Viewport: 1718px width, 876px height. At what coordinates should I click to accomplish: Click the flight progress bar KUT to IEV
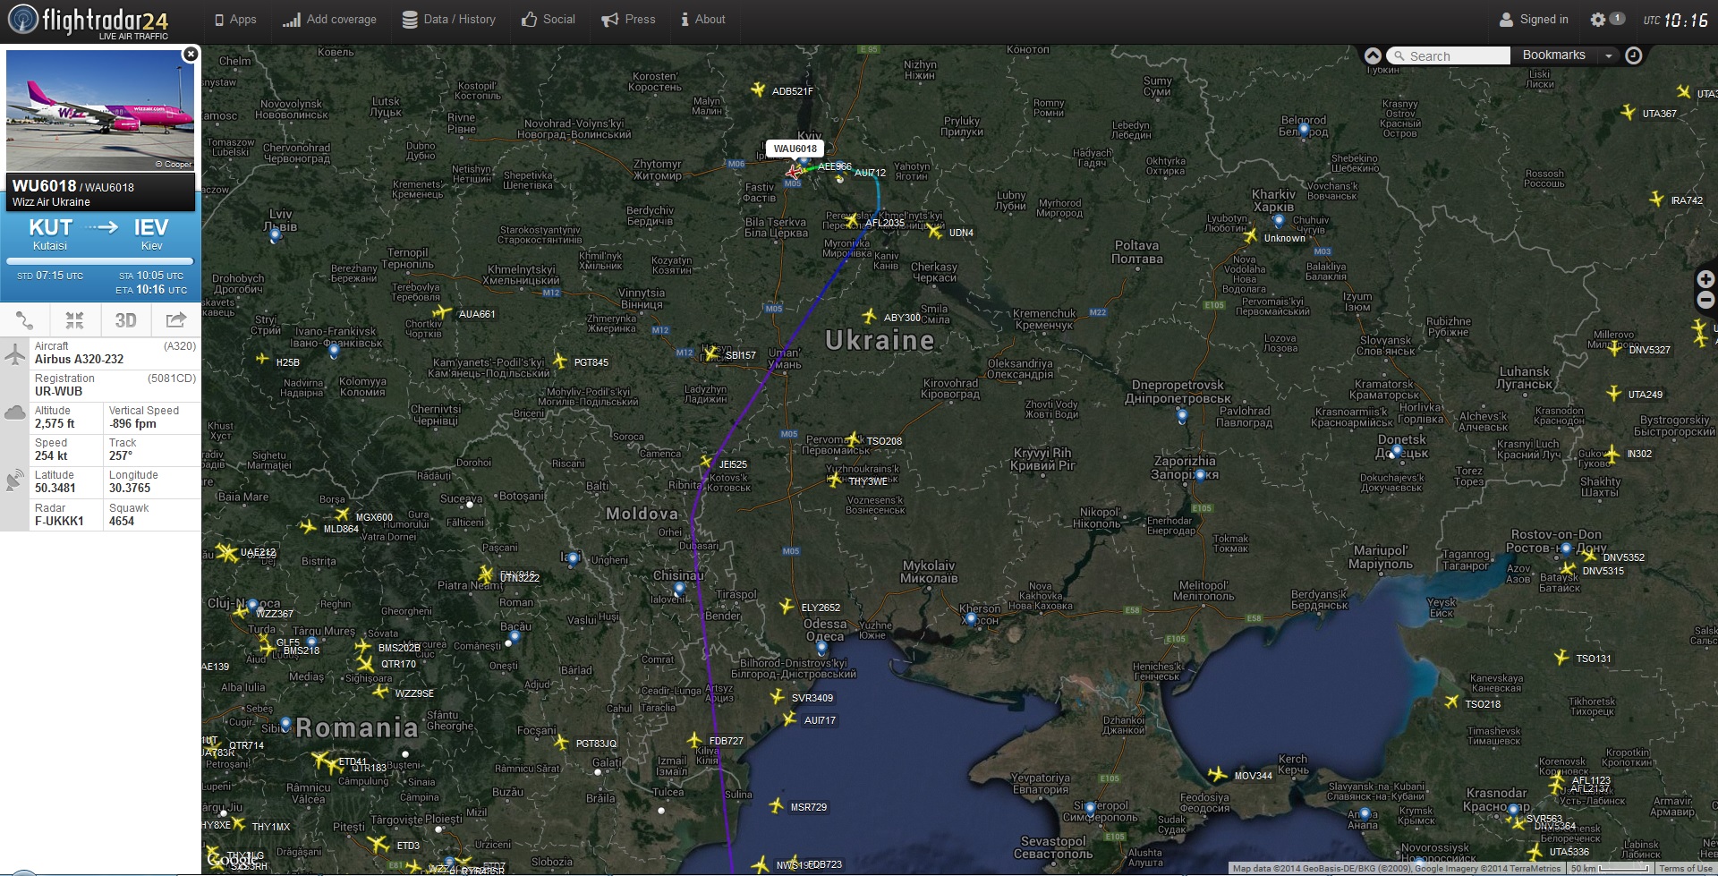click(x=99, y=261)
